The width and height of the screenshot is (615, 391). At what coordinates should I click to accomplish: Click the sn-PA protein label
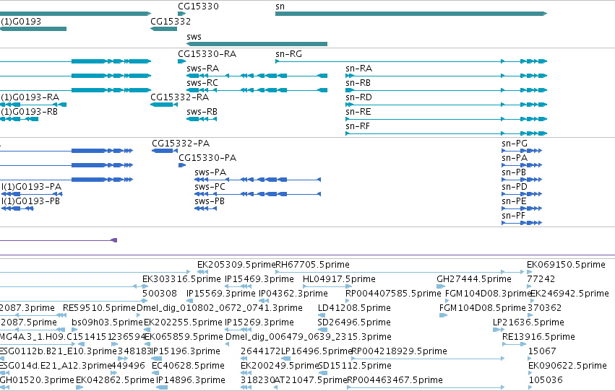click(515, 158)
